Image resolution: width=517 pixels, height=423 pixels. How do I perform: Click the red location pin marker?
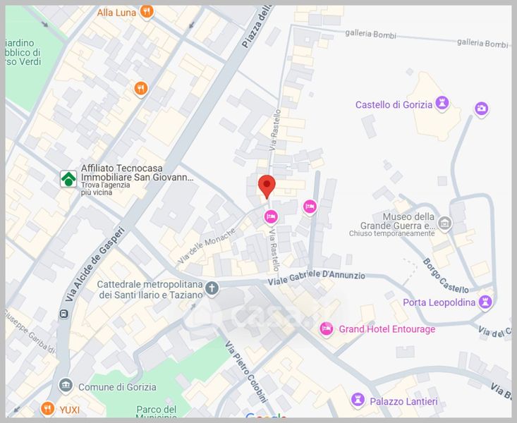(267, 187)
